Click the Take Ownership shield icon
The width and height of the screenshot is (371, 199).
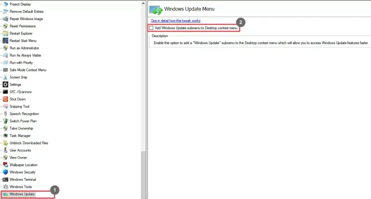point(5,128)
